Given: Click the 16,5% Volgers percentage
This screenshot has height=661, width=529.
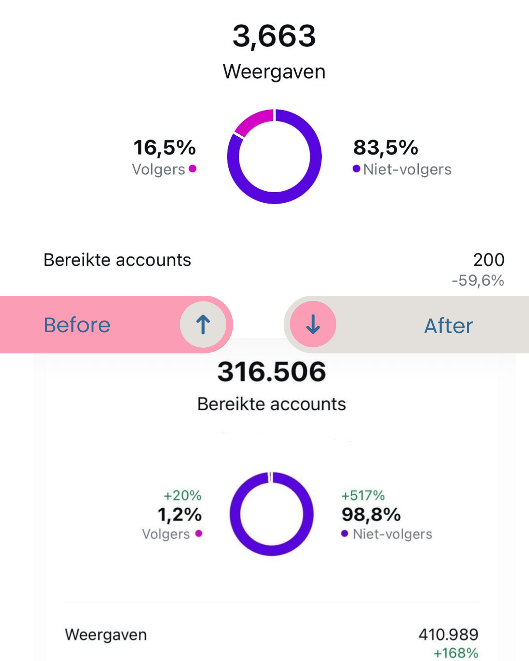Looking at the screenshot, I should (x=164, y=148).
